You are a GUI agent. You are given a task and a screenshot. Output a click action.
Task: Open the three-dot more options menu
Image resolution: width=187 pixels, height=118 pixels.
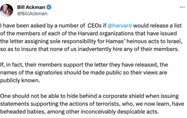point(182,7)
